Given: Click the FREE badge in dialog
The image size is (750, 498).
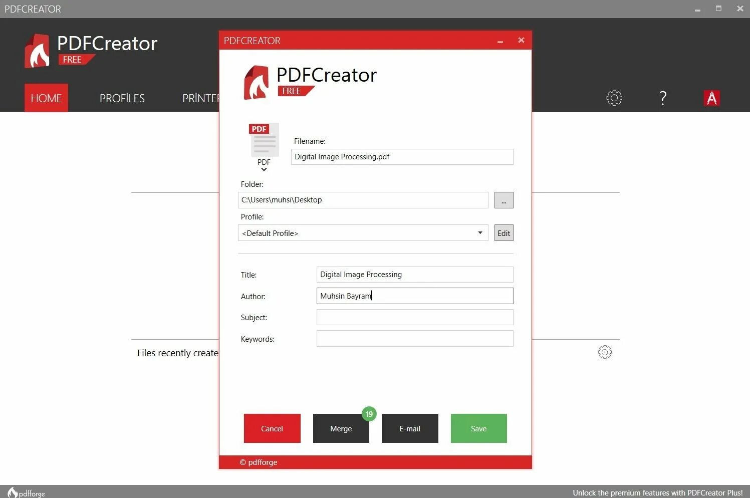Looking at the screenshot, I should [296, 91].
